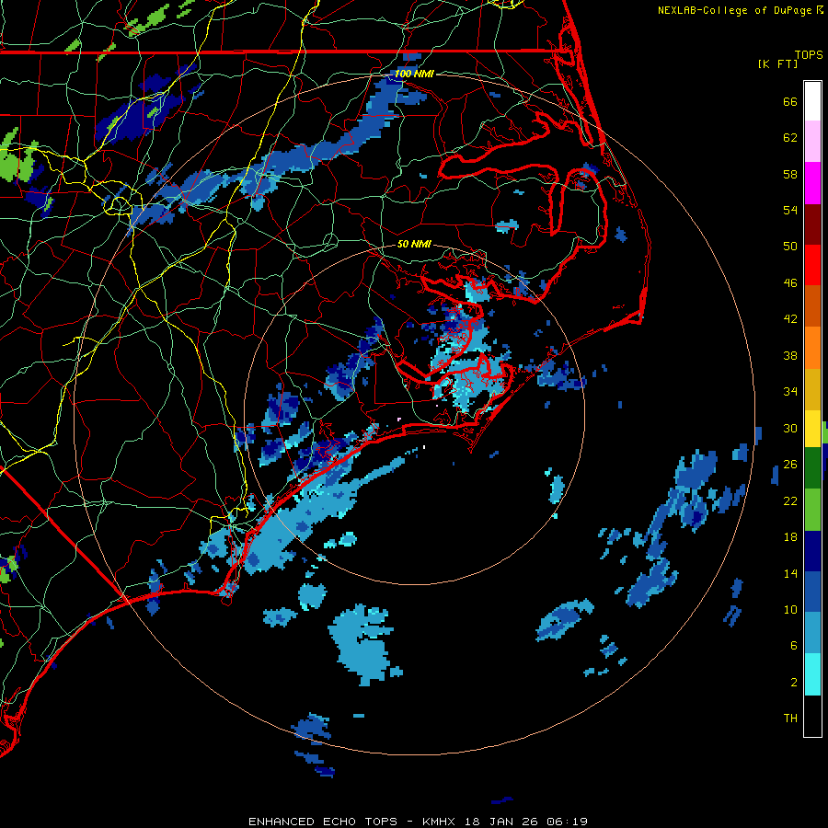Image resolution: width=828 pixels, height=828 pixels.
Task: Click the [K FT] units label
Action: point(777,63)
